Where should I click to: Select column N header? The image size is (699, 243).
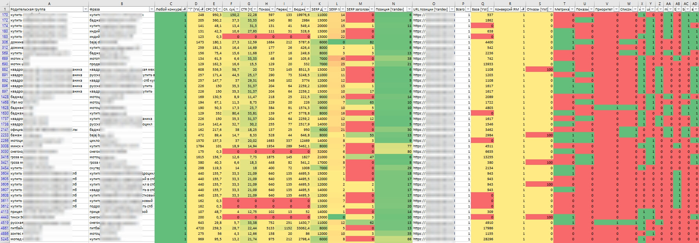(393, 4)
